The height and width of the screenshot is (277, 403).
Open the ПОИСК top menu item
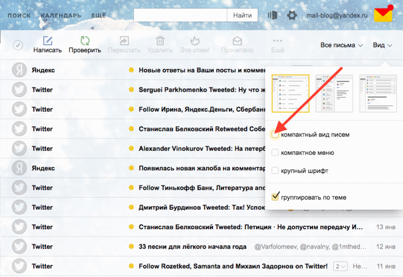click(19, 15)
